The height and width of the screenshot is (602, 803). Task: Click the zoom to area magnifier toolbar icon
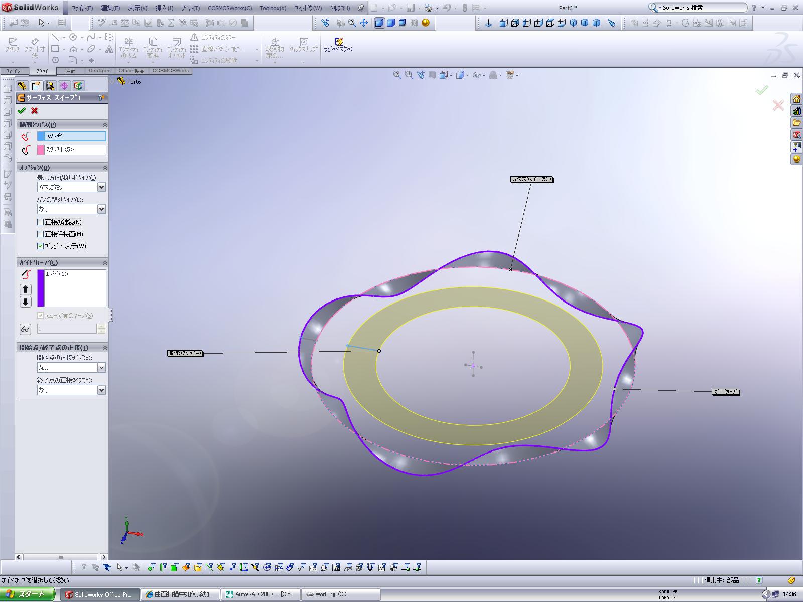tap(352, 23)
